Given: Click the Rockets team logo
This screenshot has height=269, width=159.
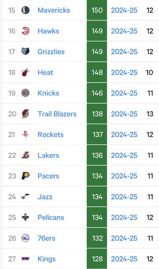Looking at the screenshot, I should click(26, 134).
